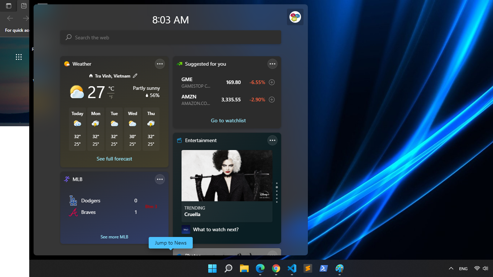The height and width of the screenshot is (277, 493).
Task: Click the Weather widget title icon
Action: [67, 64]
